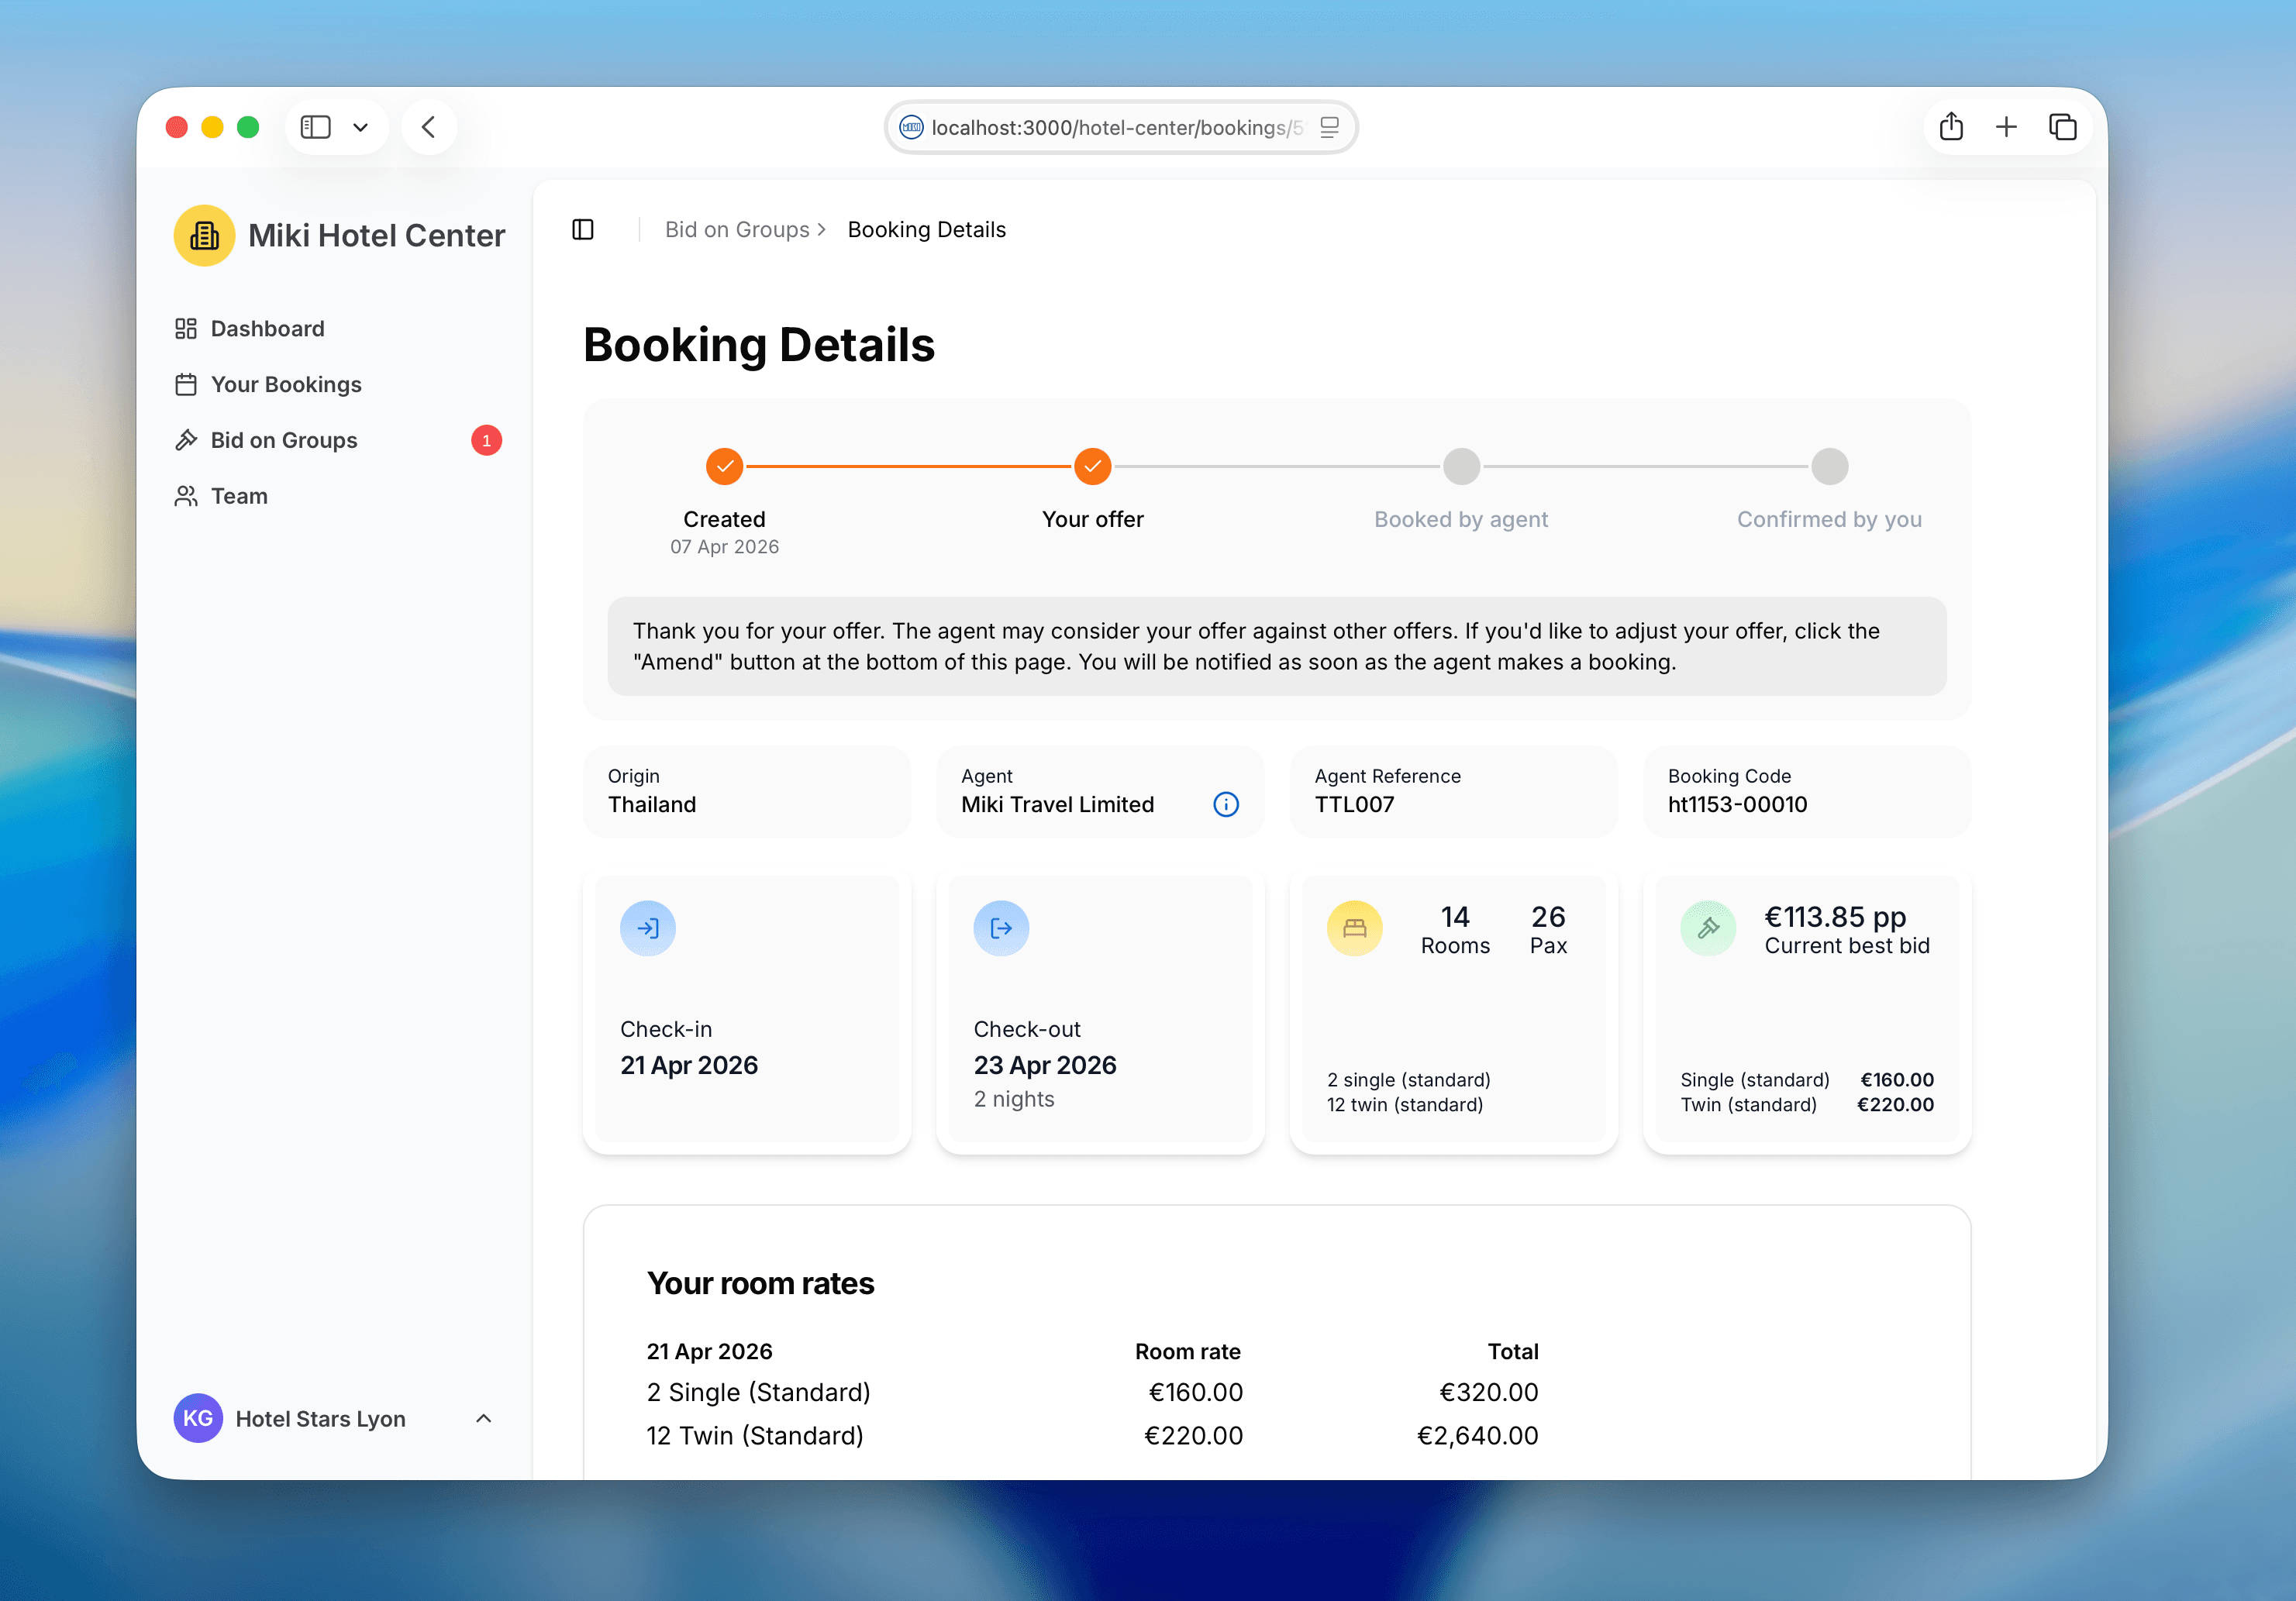Click the browser back arrow
Viewport: 2296px width, 1601px height.
pos(429,127)
